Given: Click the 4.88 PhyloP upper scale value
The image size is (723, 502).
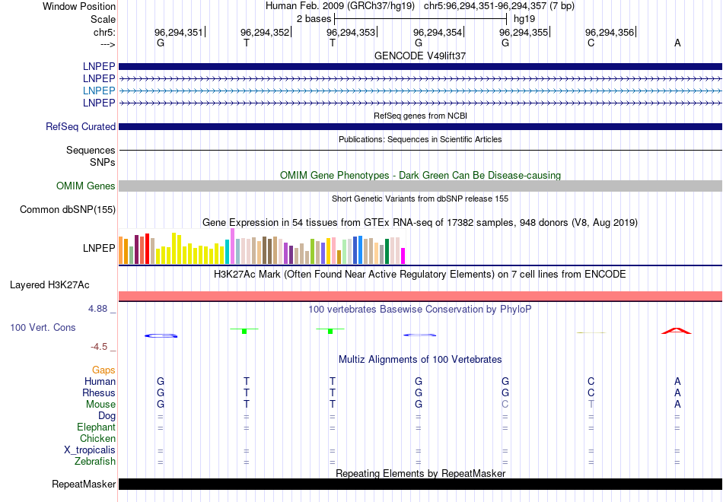Looking at the screenshot, I should 97,309.
